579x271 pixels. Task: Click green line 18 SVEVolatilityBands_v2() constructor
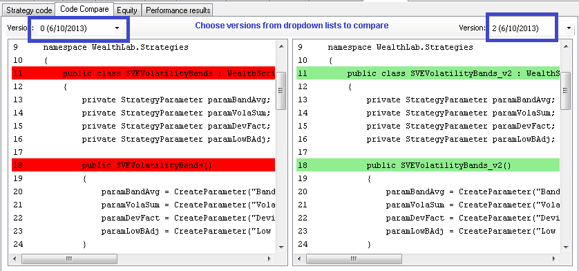[x=428, y=165]
